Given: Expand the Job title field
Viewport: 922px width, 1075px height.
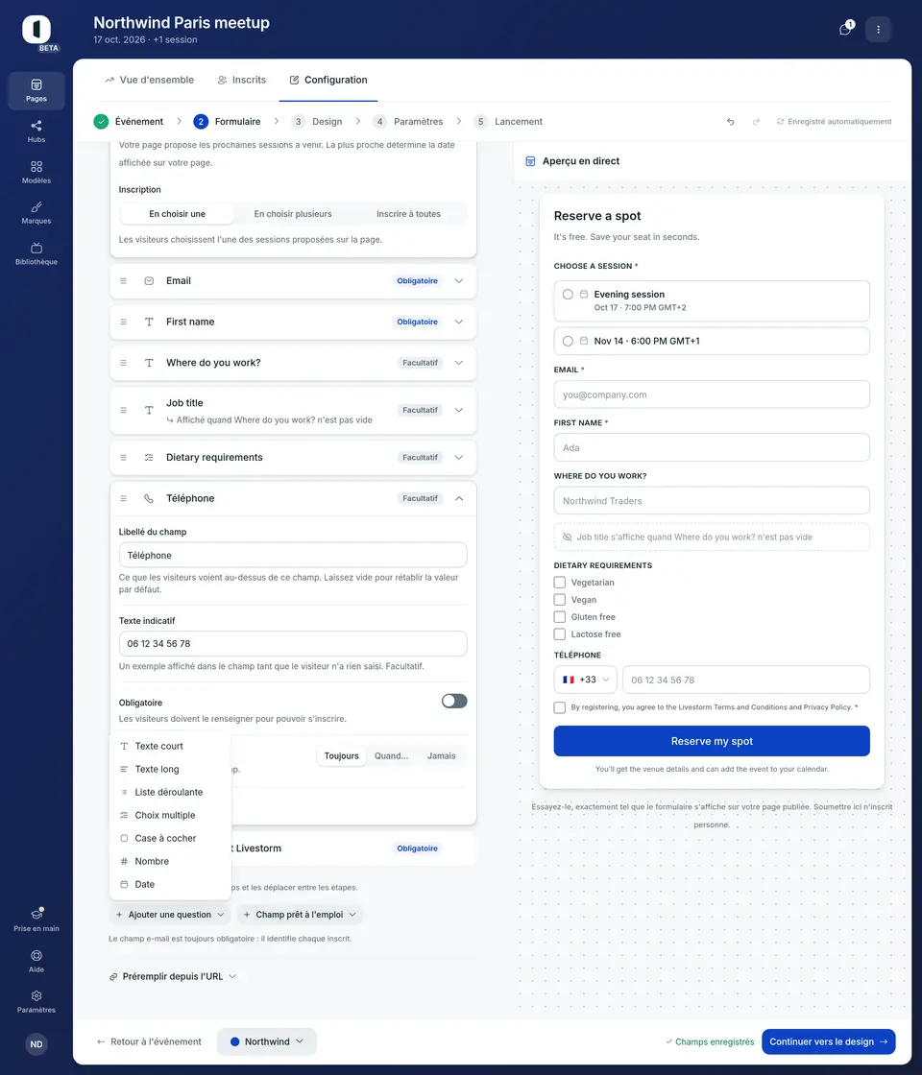Looking at the screenshot, I should [459, 410].
